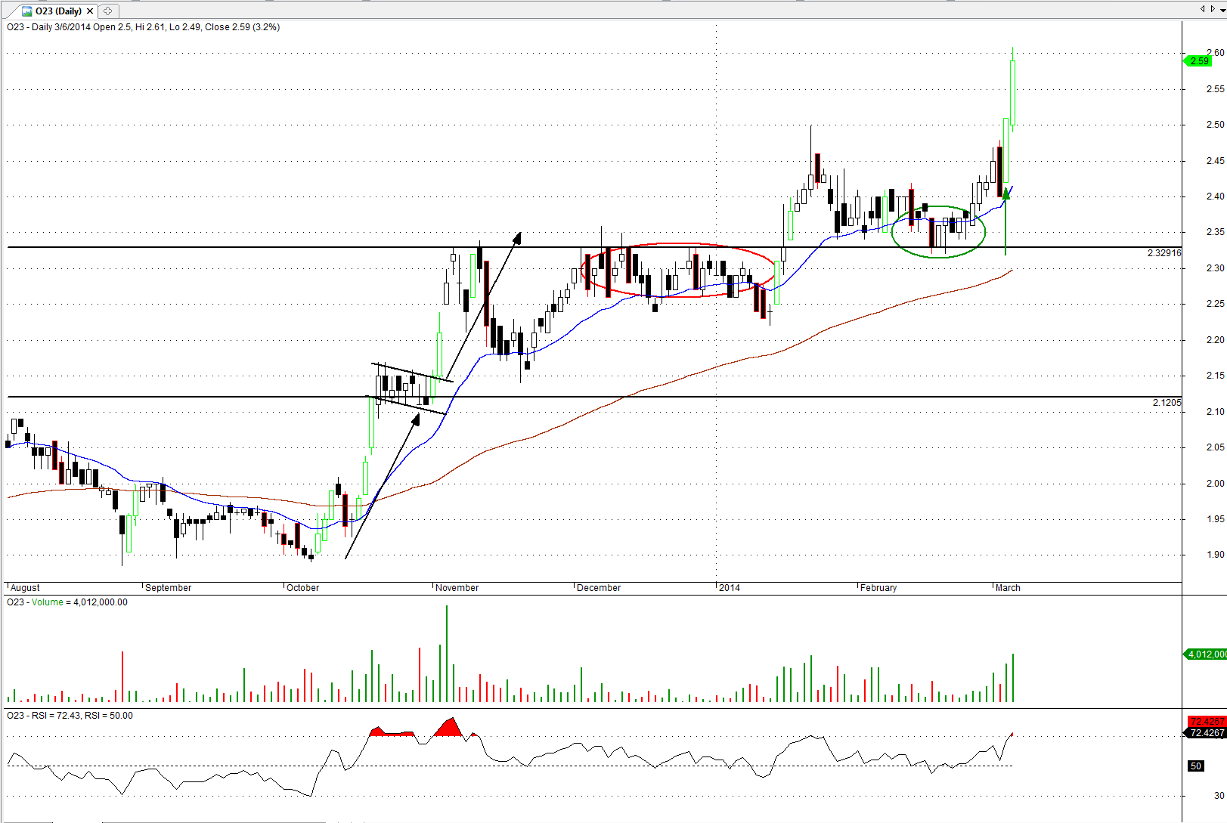Click the 2014 marker on time axis
The height and width of the screenshot is (823, 1227).
coord(729,588)
